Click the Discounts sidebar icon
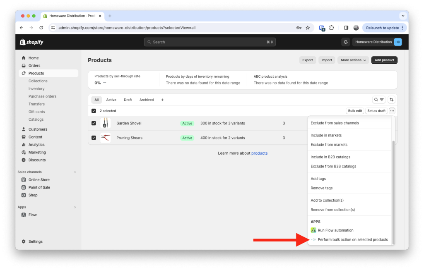 pos(24,160)
